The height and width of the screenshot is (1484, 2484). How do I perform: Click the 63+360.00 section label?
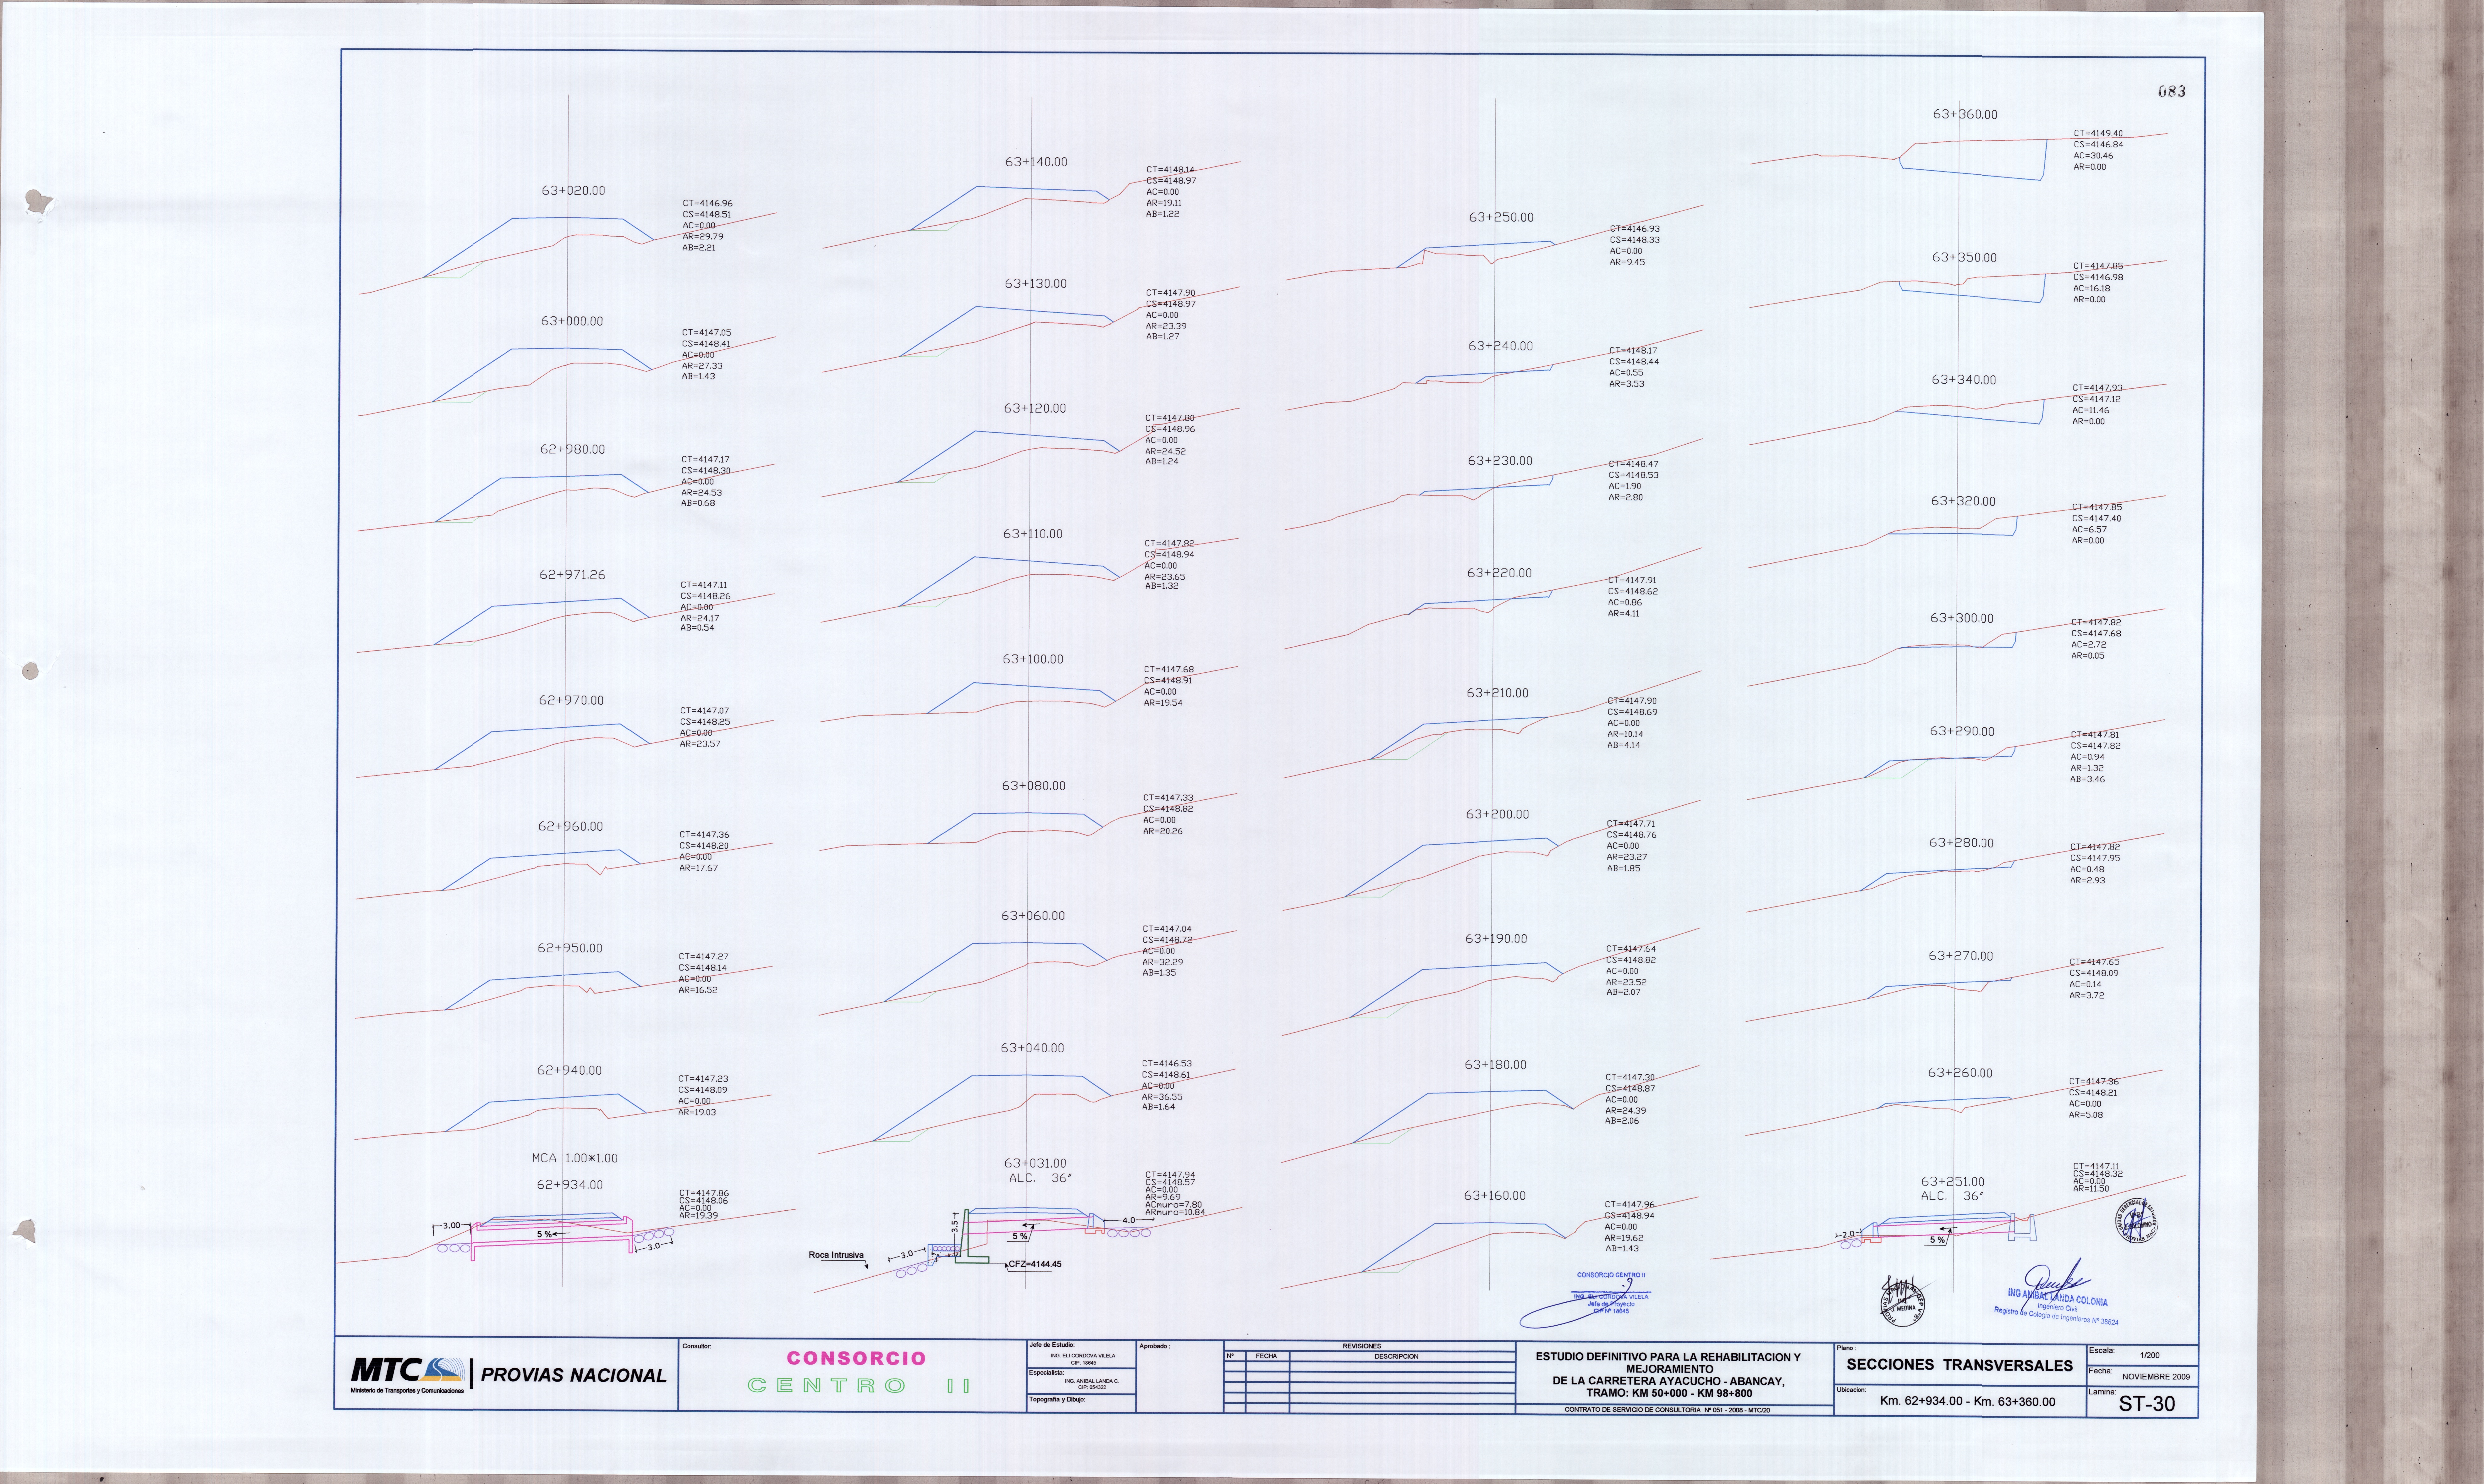pyautogui.click(x=1965, y=115)
